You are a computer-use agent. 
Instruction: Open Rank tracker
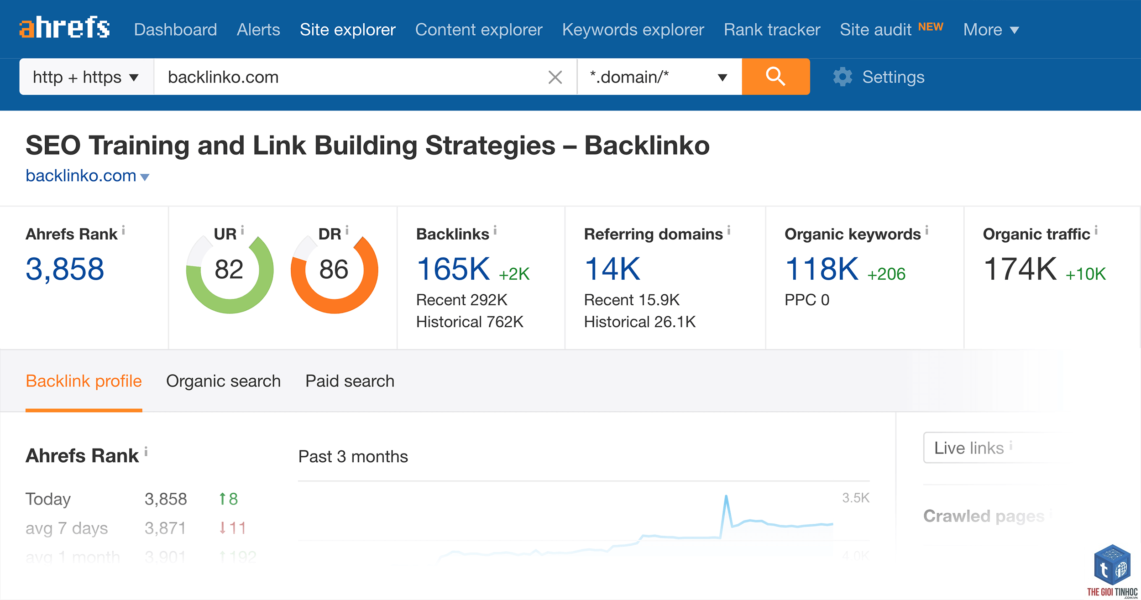pos(772,30)
